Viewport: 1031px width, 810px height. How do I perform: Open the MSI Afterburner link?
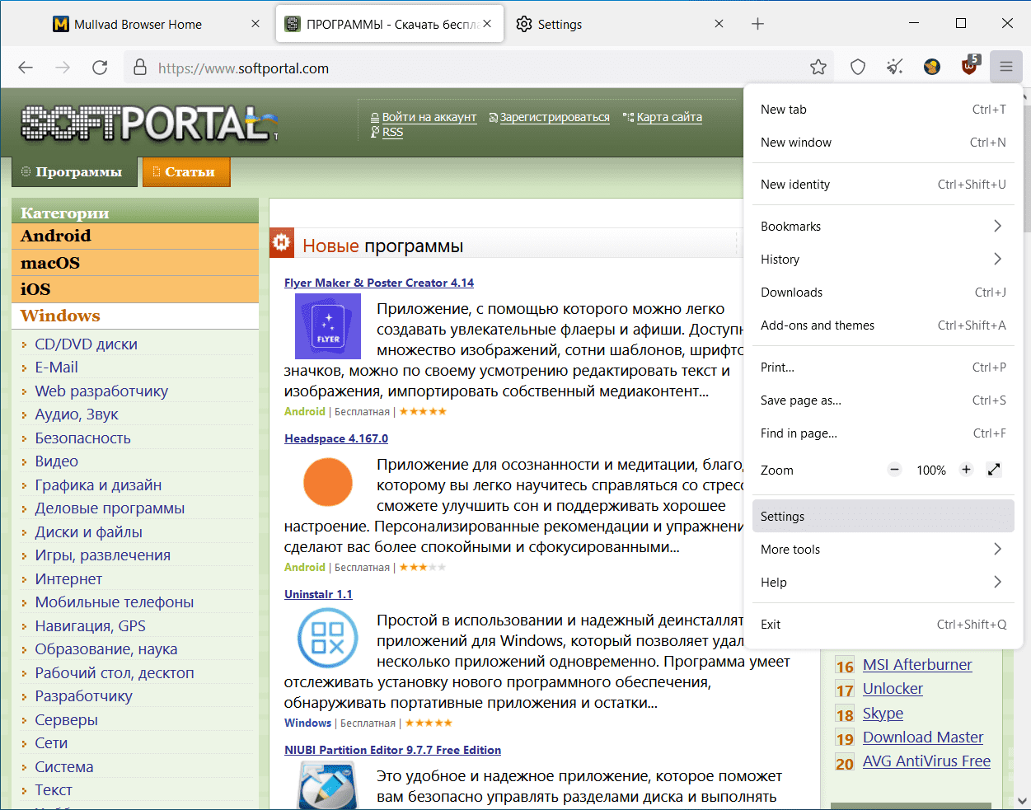pyautogui.click(x=917, y=665)
